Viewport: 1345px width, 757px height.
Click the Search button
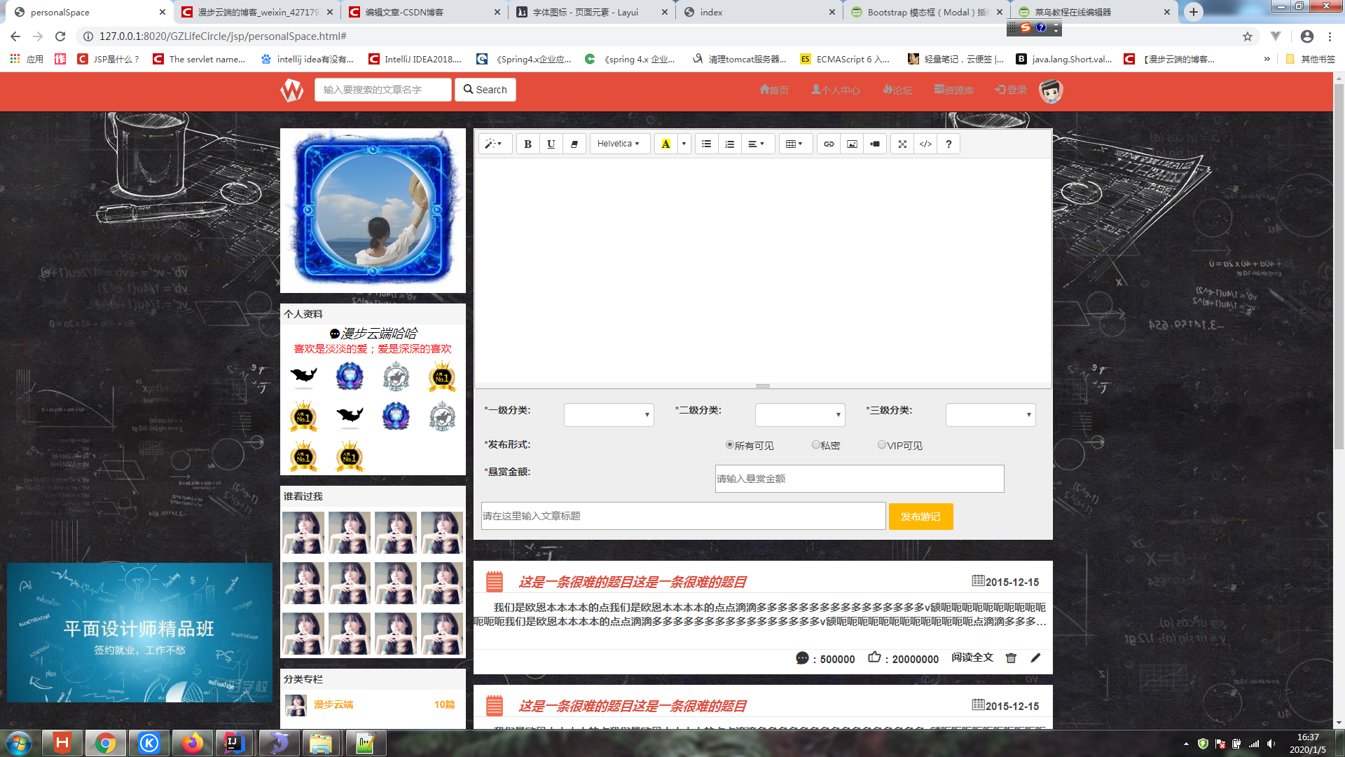coord(485,90)
